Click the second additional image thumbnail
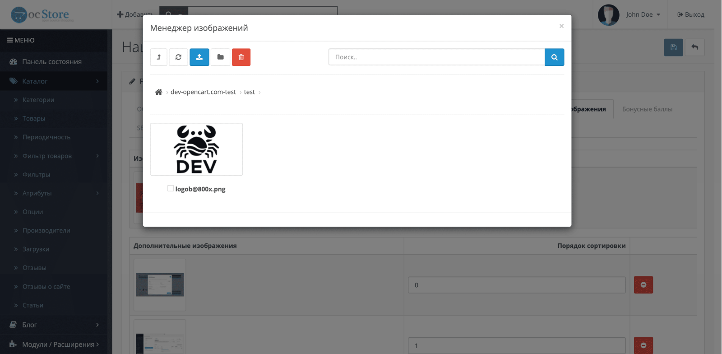 click(x=160, y=337)
